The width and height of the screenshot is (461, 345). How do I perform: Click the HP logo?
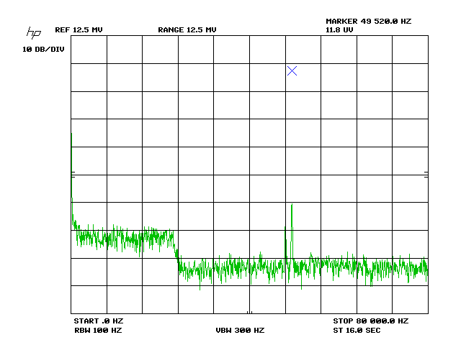(34, 32)
